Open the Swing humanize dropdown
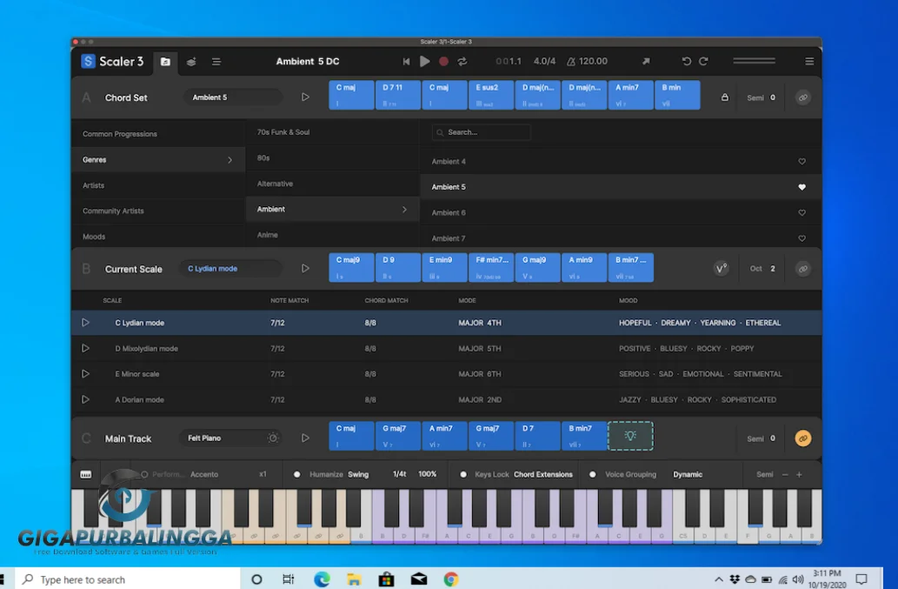 [358, 474]
